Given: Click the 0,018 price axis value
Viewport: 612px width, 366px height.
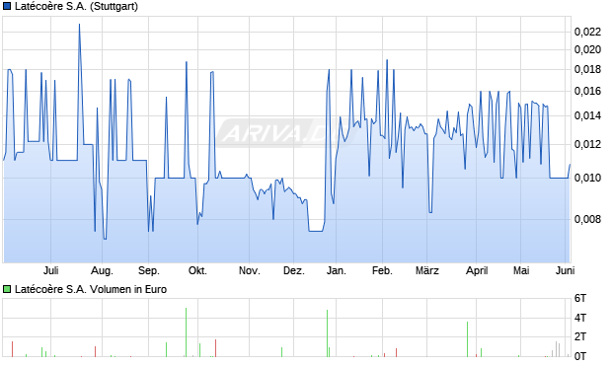Looking at the screenshot, I should coord(587,69).
